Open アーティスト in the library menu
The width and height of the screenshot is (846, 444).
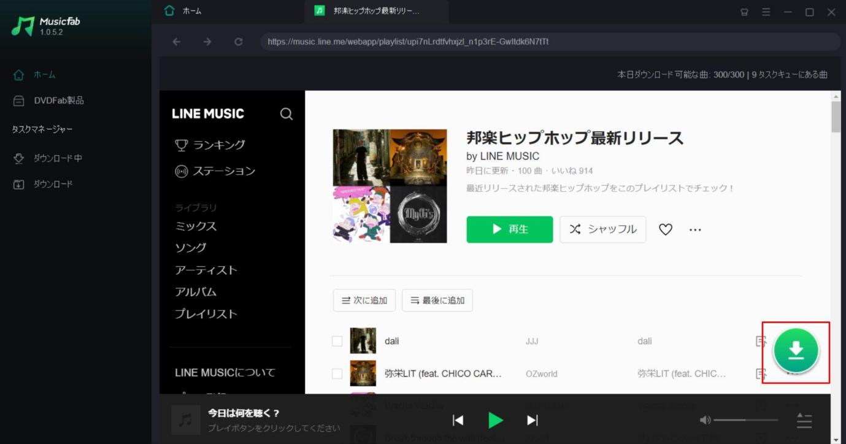pos(206,270)
